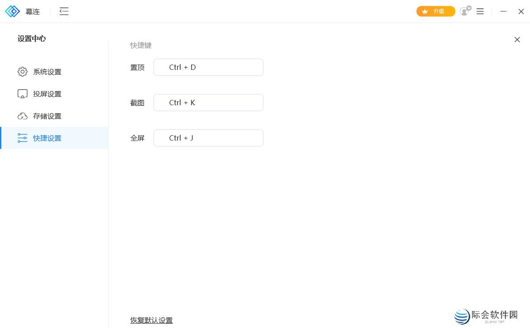The height and width of the screenshot is (328, 530).
Task: Click the 全屏 hotkey field Ctrl + J
Action: click(x=208, y=137)
